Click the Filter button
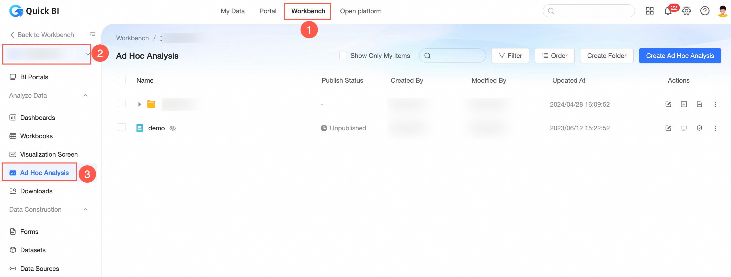This screenshot has width=731, height=277. (x=510, y=56)
